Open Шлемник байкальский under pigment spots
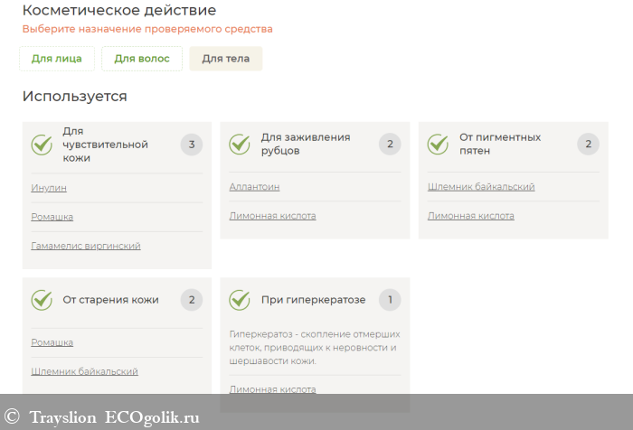 [x=481, y=187]
